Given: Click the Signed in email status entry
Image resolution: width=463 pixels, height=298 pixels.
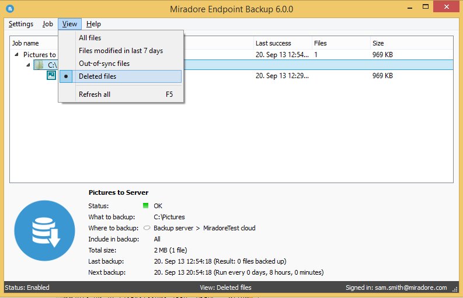Looking at the screenshot, I should point(396,288).
